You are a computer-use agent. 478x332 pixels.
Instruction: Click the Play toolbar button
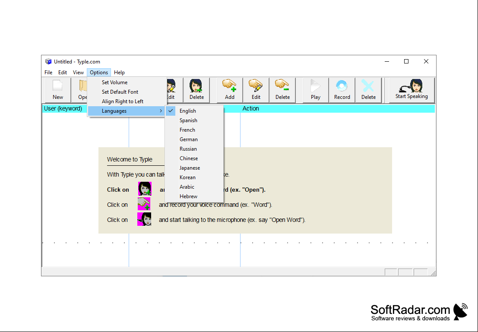pyautogui.click(x=316, y=90)
